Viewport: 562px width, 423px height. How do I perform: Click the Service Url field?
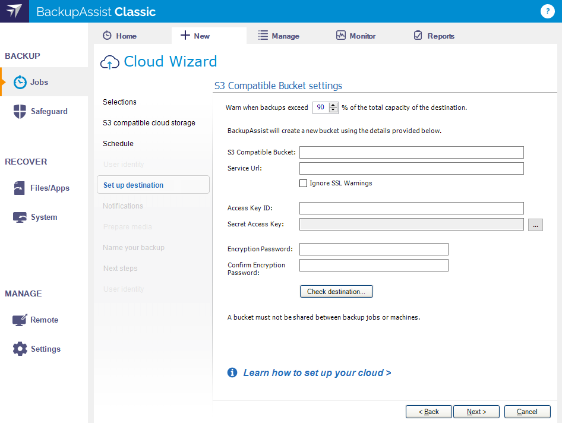pyautogui.click(x=412, y=169)
